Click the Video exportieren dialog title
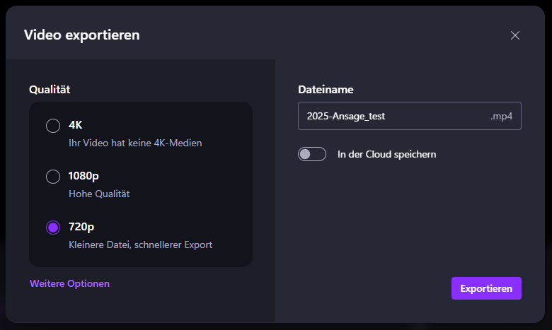This screenshot has height=330, width=552. coord(81,35)
